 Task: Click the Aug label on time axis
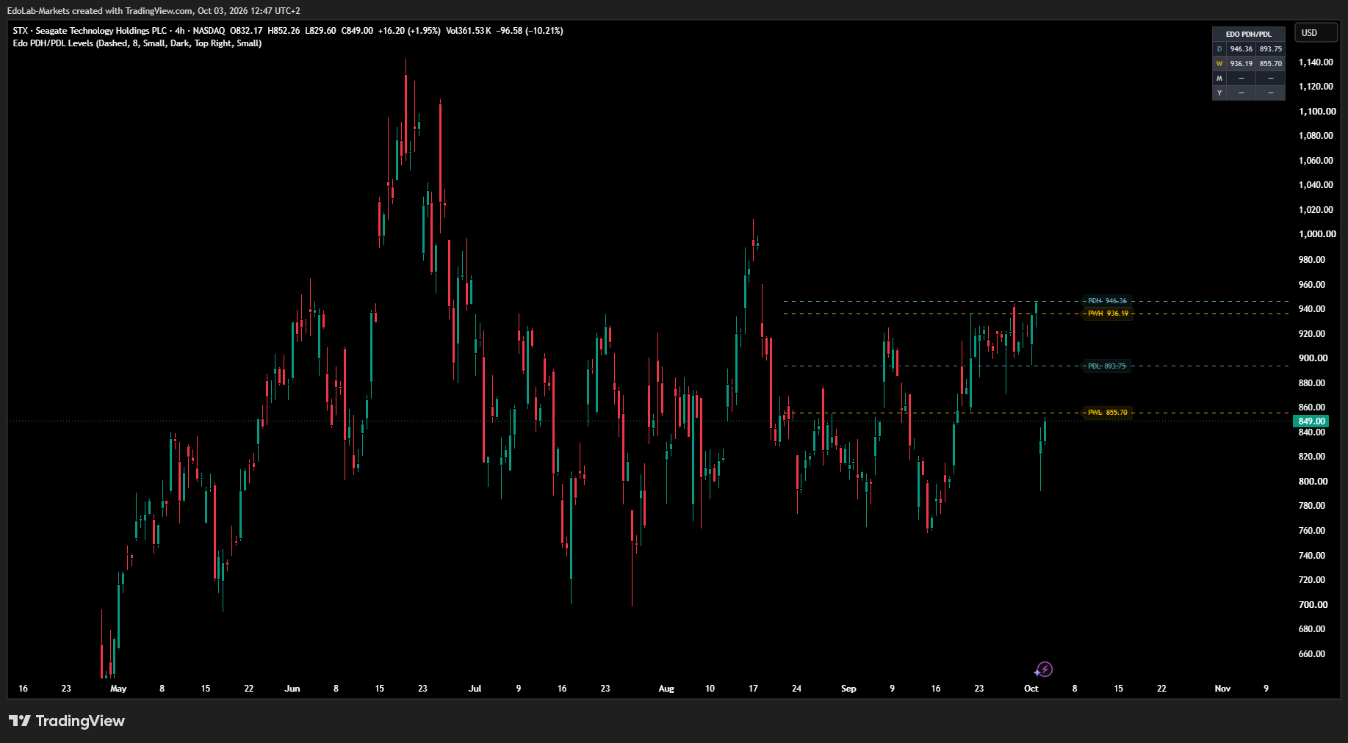click(x=666, y=689)
